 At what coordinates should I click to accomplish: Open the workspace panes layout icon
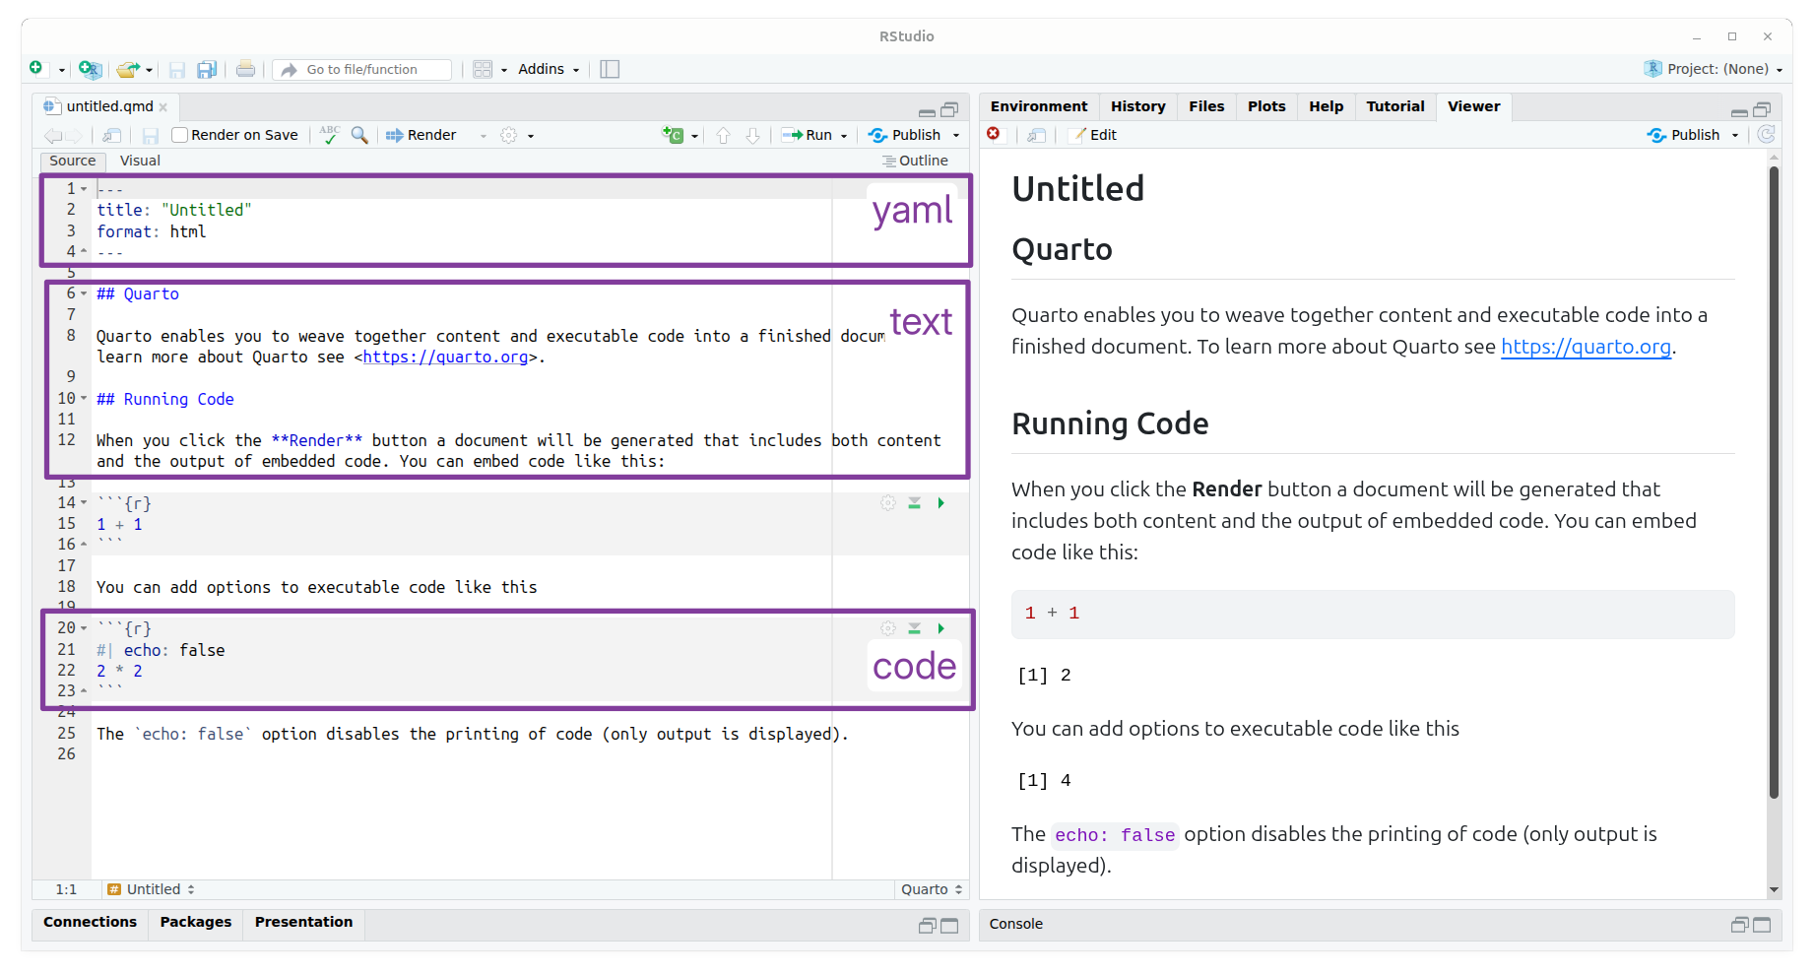pyautogui.click(x=483, y=69)
